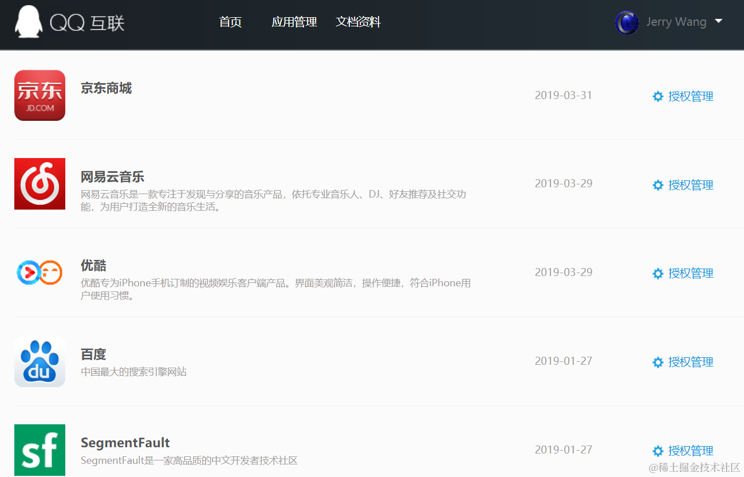Select the 网易云音乐 app title
Screen dimensions: 744x477
[x=113, y=176]
